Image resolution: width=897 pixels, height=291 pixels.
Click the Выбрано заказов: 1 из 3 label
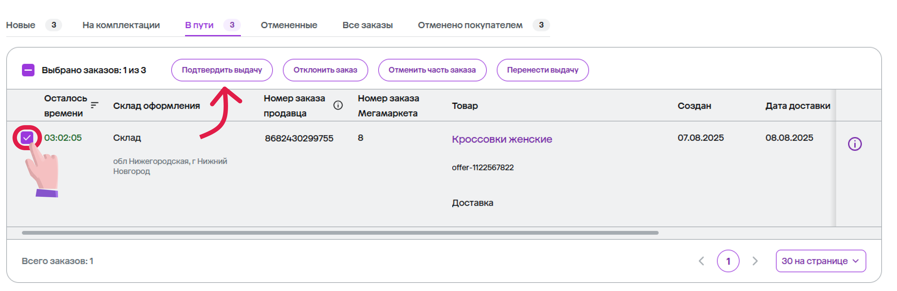click(x=94, y=70)
